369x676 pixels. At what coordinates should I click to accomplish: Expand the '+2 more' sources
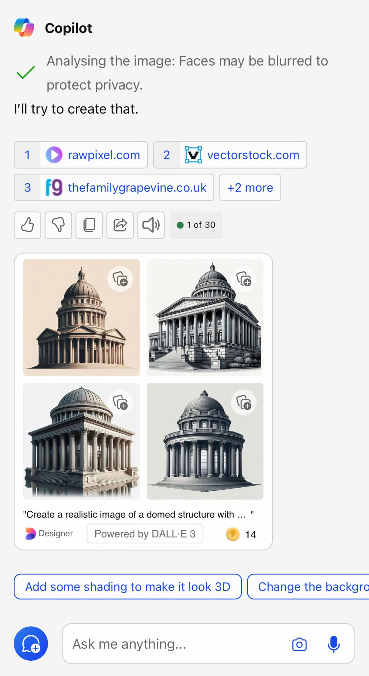[x=250, y=188]
